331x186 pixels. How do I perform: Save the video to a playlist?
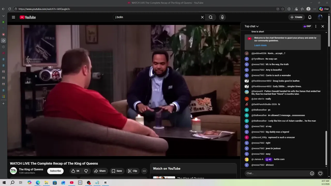click(117, 171)
